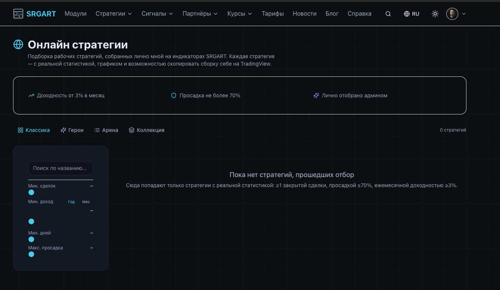Open the Коллекция tab
This screenshot has width=500, height=290.
(x=147, y=130)
